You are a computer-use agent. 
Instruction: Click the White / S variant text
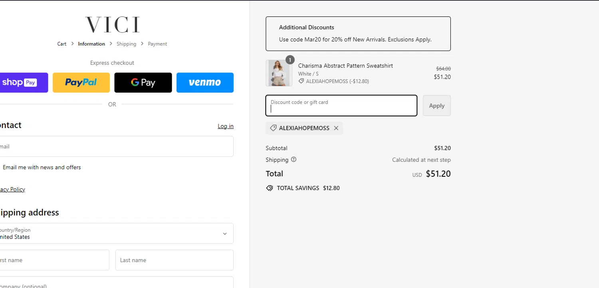[308, 74]
